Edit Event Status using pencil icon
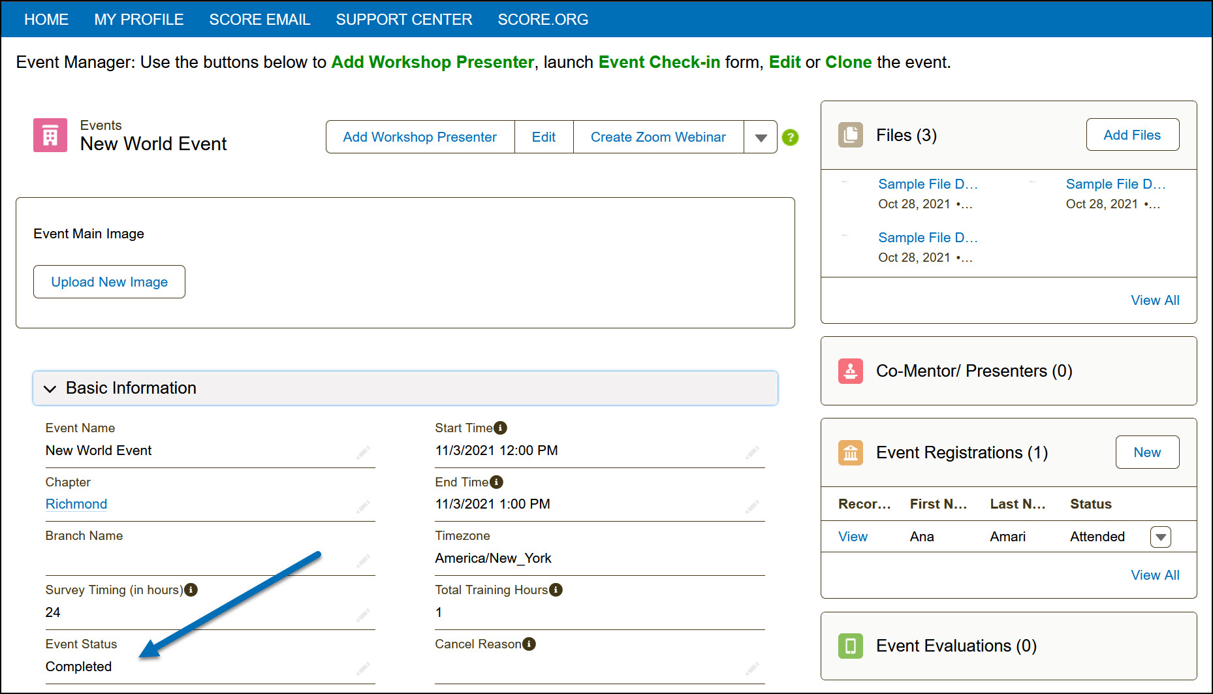 363,668
